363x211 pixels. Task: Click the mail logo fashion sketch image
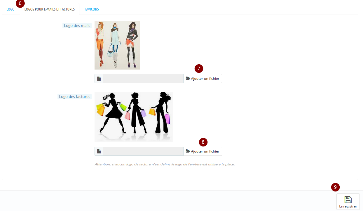[117, 45]
